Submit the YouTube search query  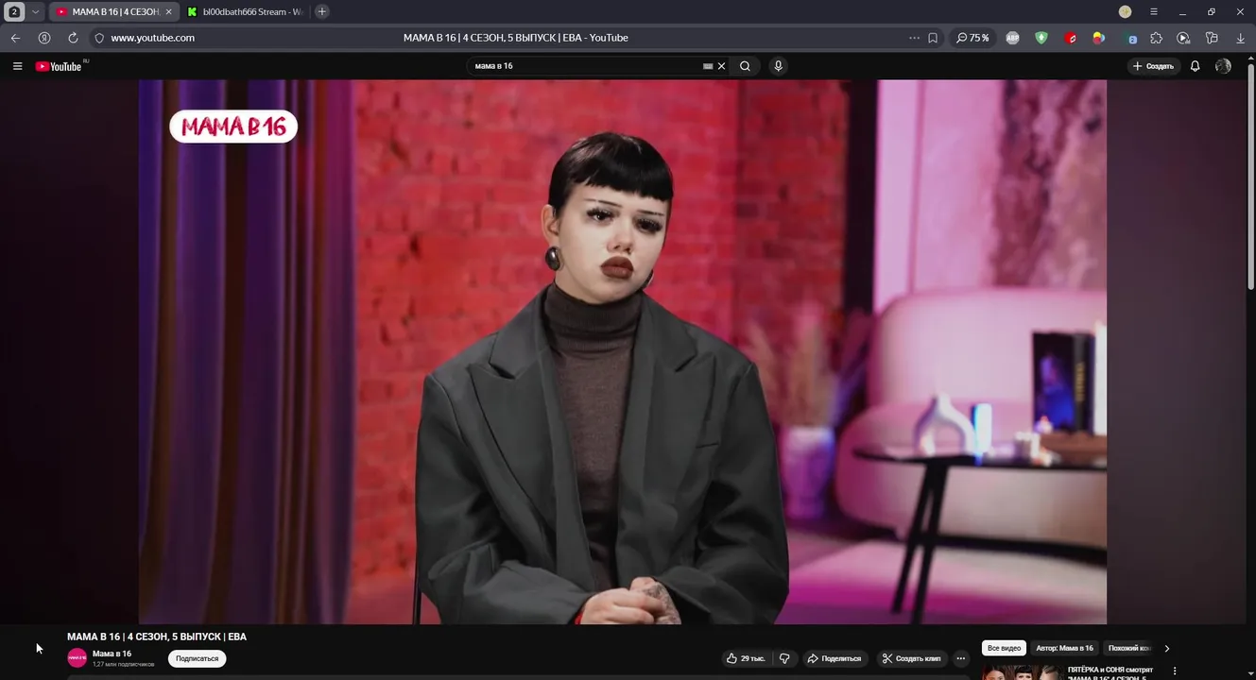(745, 66)
